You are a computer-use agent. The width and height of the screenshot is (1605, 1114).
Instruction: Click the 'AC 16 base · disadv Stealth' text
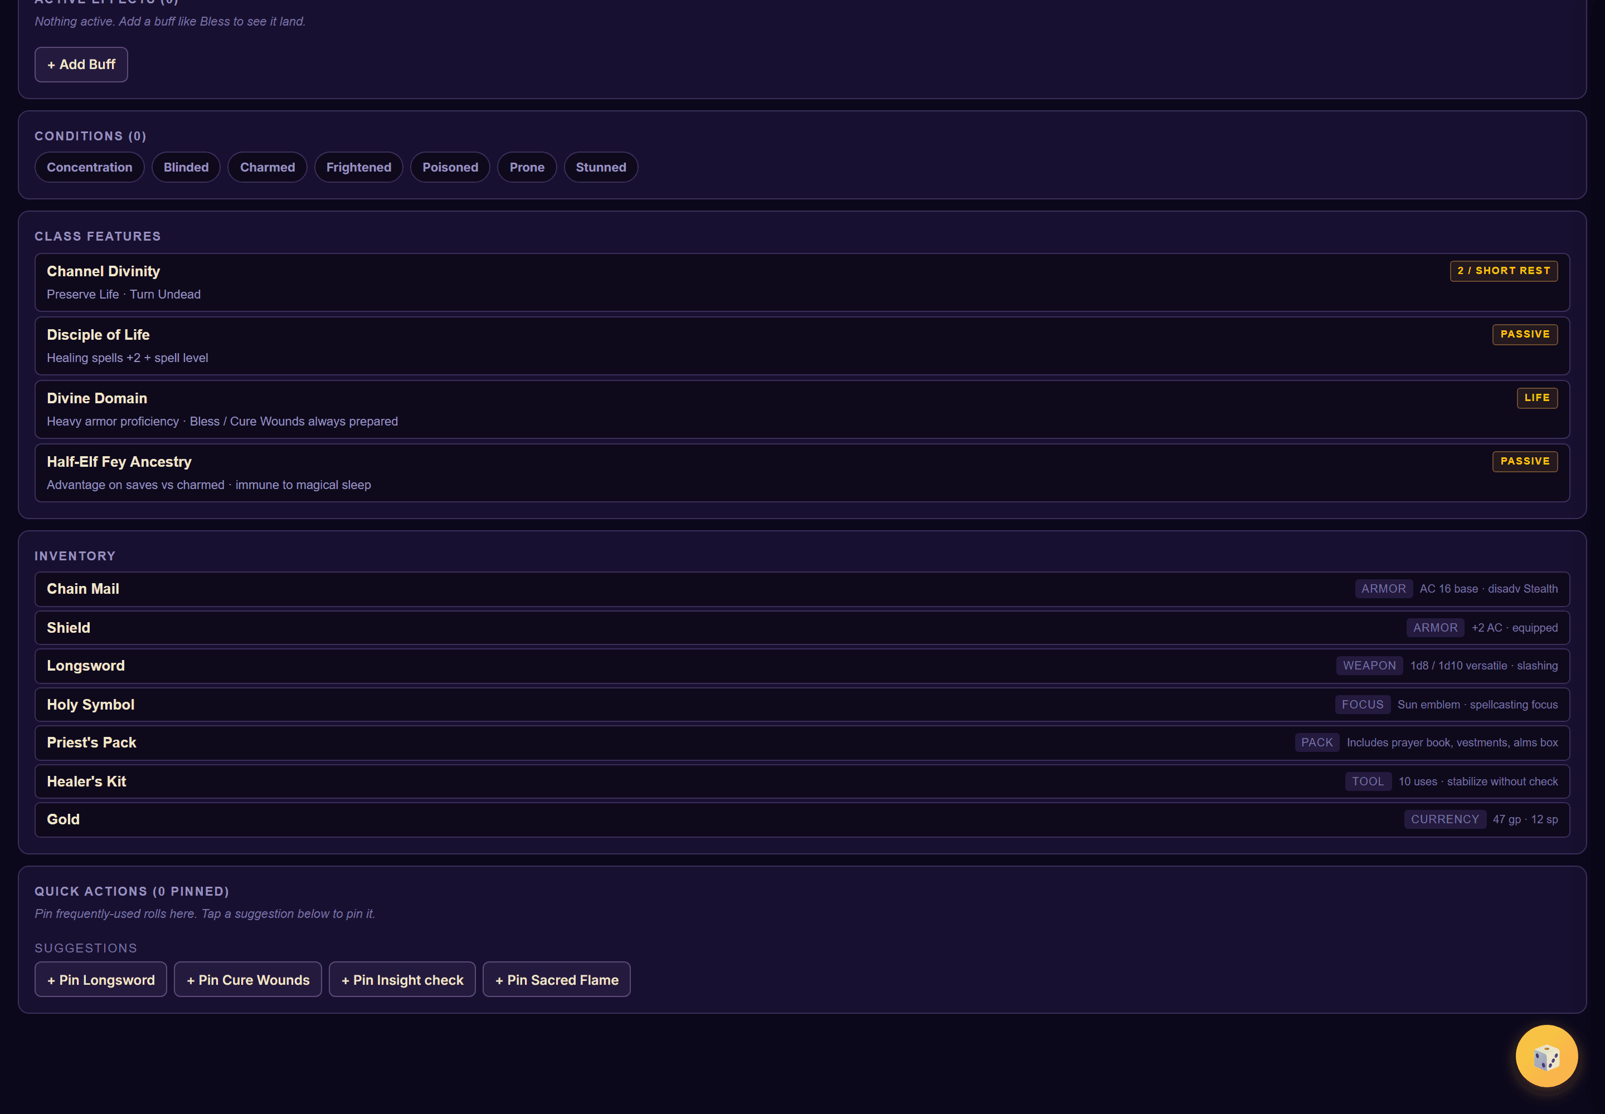pyautogui.click(x=1489, y=589)
